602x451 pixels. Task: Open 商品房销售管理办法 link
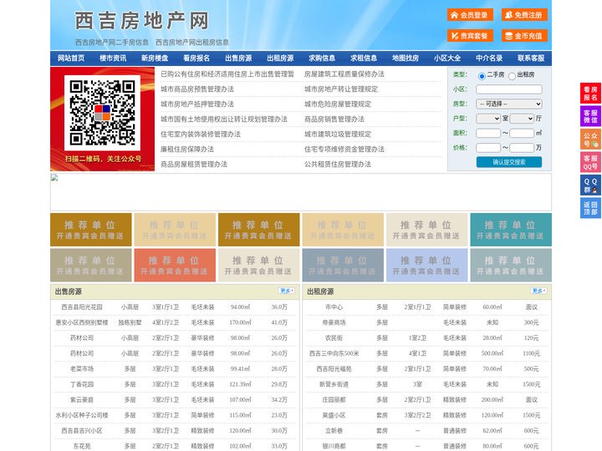click(x=334, y=119)
